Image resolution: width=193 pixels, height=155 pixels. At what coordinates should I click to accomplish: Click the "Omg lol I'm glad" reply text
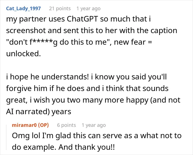(x=41, y=136)
